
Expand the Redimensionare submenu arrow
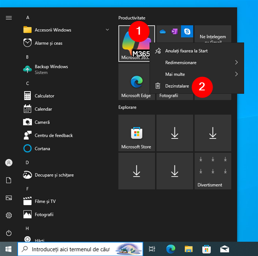[236, 63]
